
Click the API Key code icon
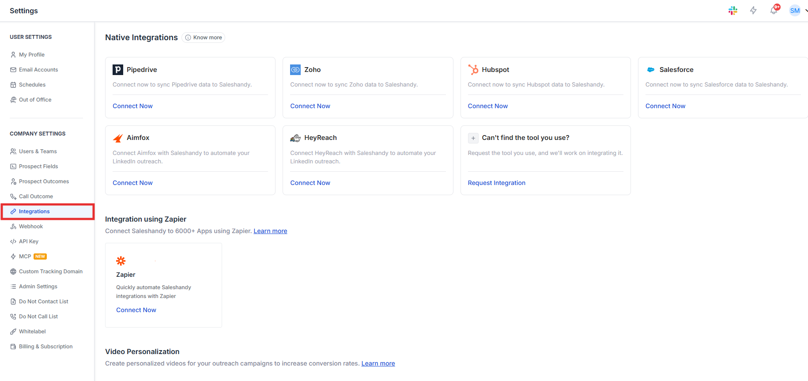[x=13, y=241]
